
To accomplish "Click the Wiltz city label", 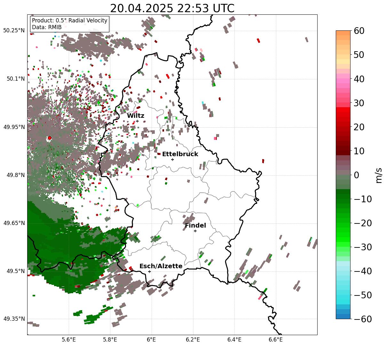I will point(136,116).
